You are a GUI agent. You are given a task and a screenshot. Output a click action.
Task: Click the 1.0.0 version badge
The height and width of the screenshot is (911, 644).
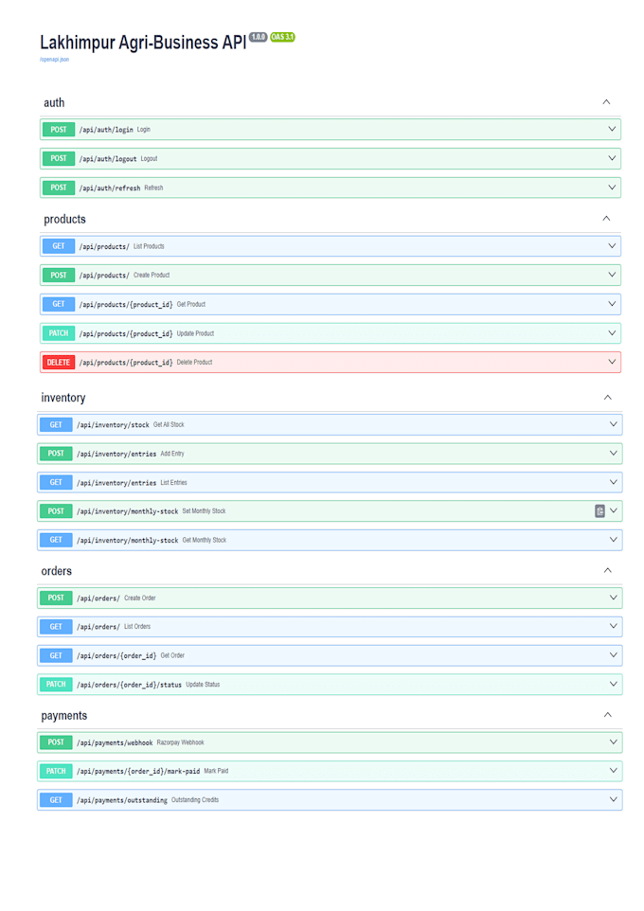tap(258, 37)
